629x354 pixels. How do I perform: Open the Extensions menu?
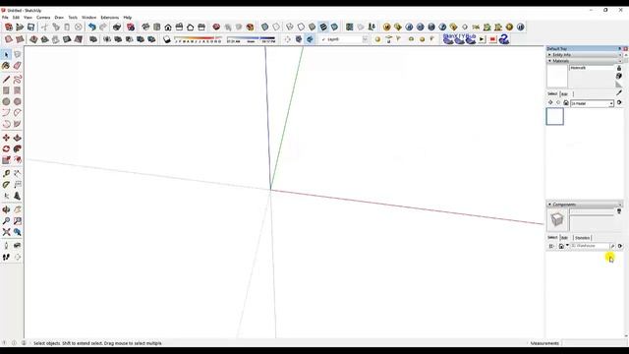pyautogui.click(x=109, y=18)
